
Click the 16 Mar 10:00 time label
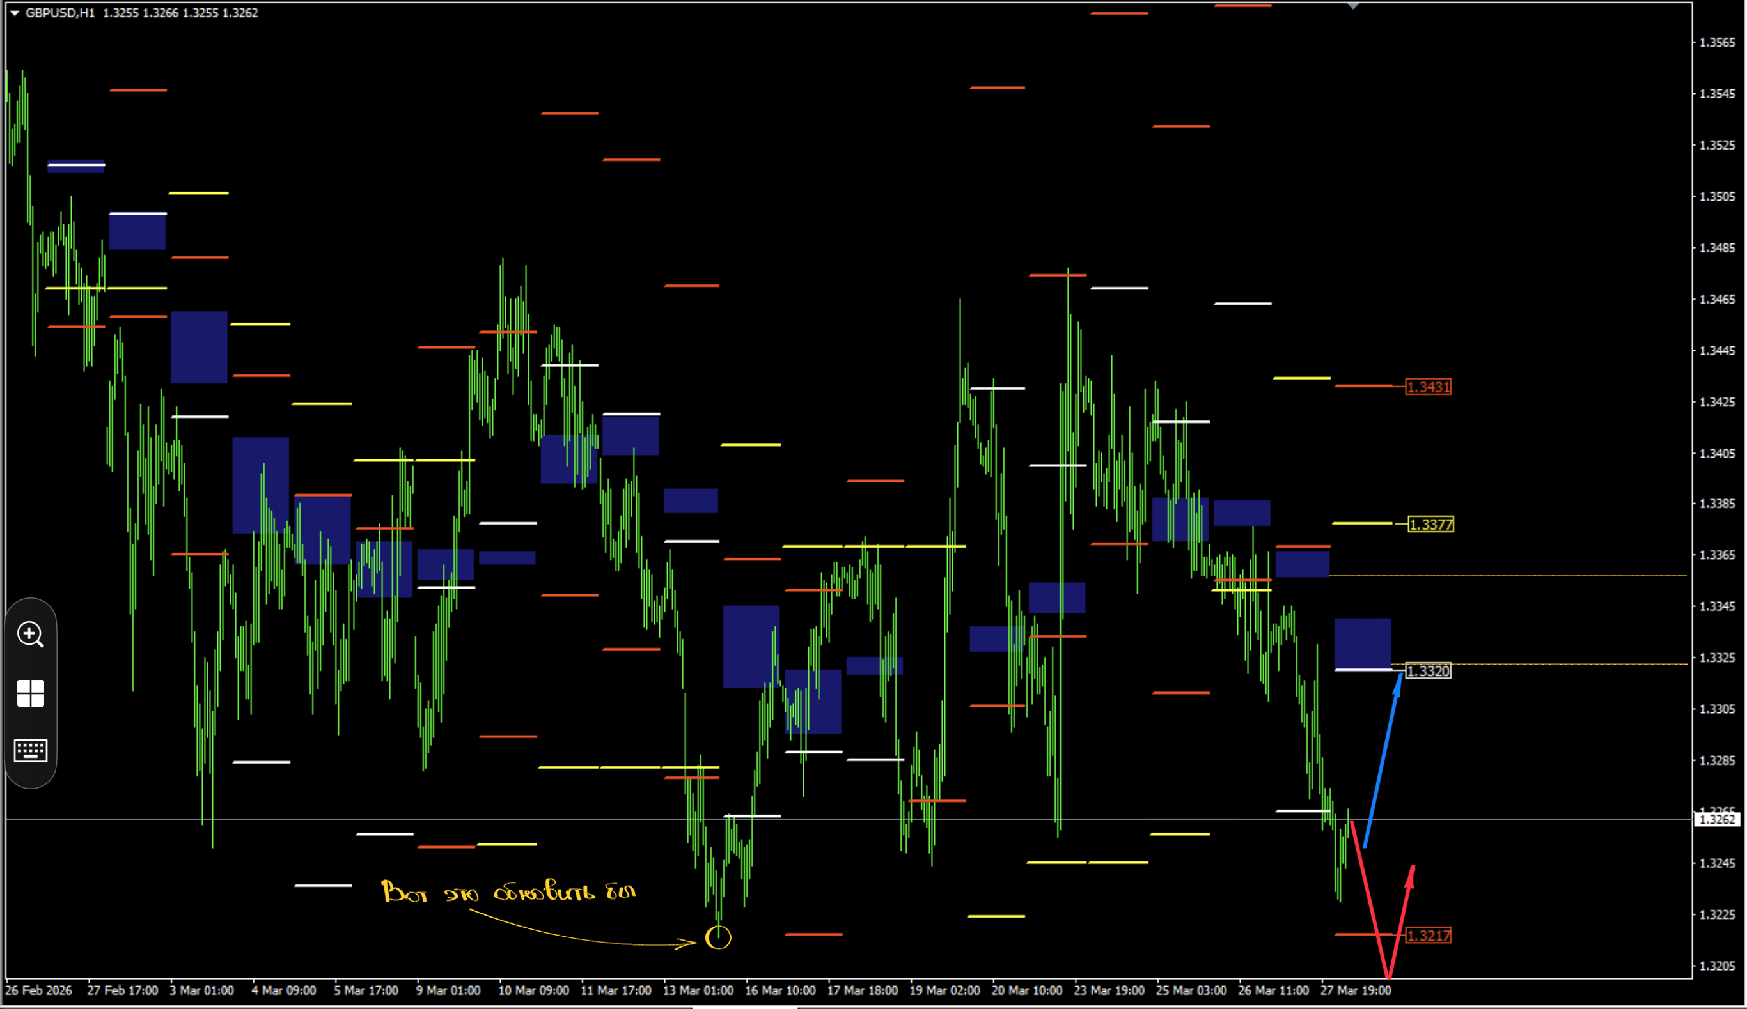point(780,990)
